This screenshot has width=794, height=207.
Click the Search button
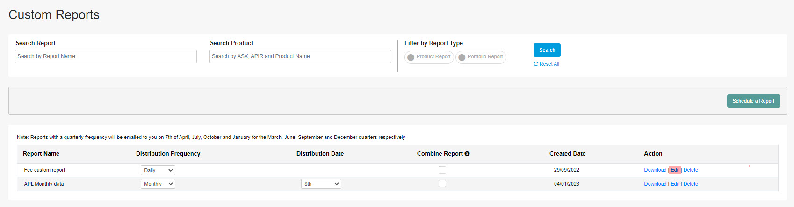pyautogui.click(x=547, y=50)
